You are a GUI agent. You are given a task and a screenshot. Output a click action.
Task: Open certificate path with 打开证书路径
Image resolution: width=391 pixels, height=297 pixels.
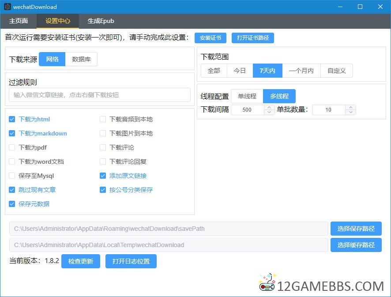click(253, 38)
